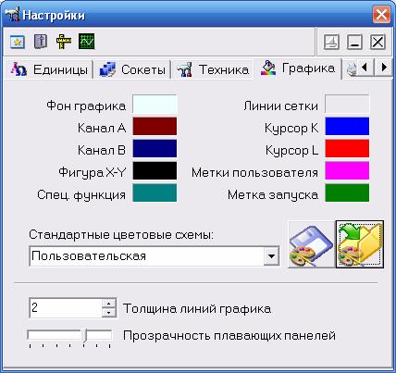Screen dimensions: 396x373
Task: Close the inner settings panel
Action: [377, 42]
